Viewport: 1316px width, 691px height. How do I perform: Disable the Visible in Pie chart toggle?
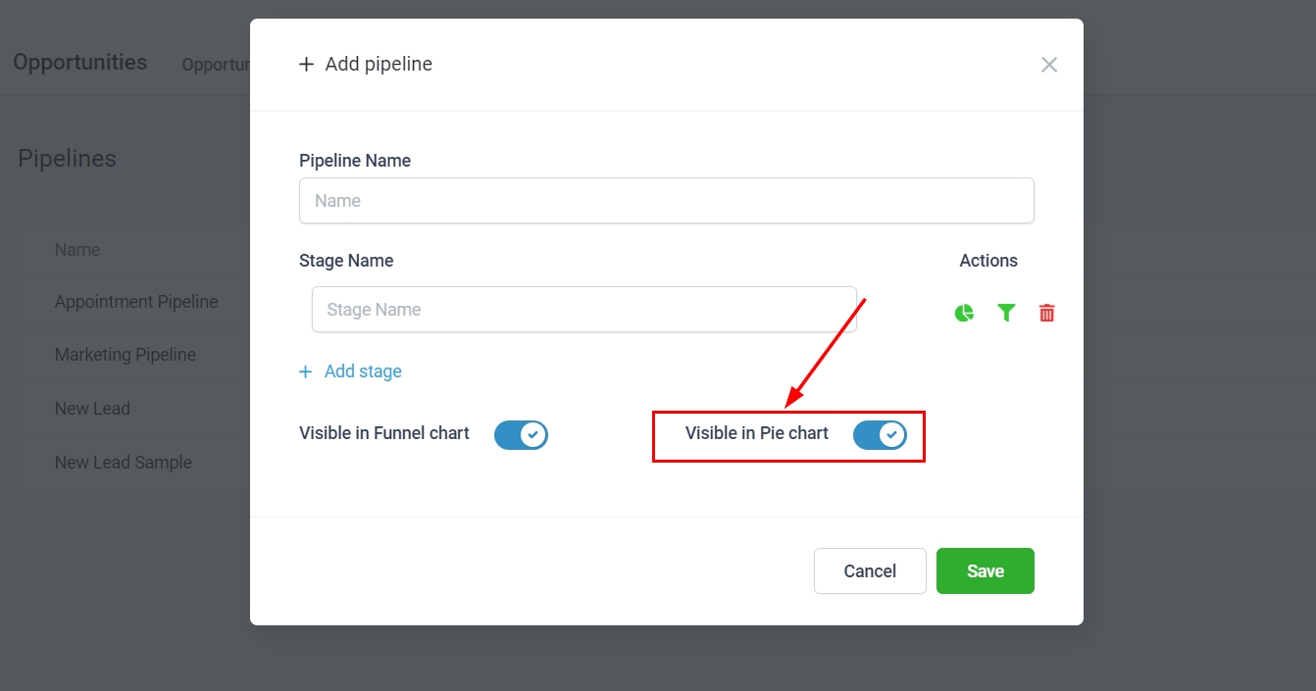tap(880, 435)
